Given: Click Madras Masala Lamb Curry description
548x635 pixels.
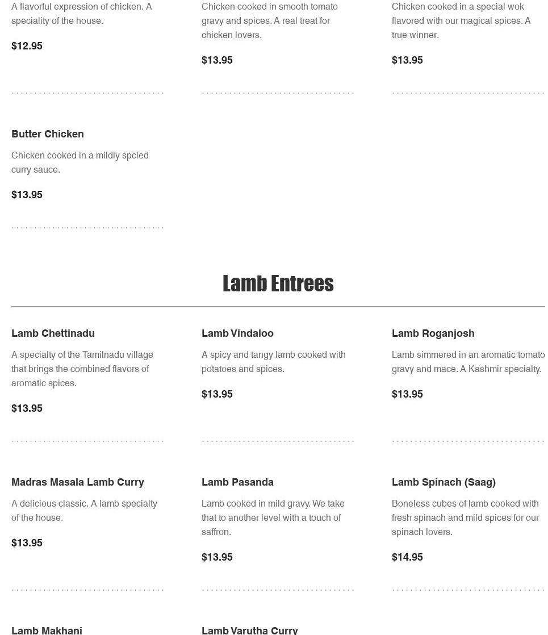Looking at the screenshot, I should click(84, 511).
